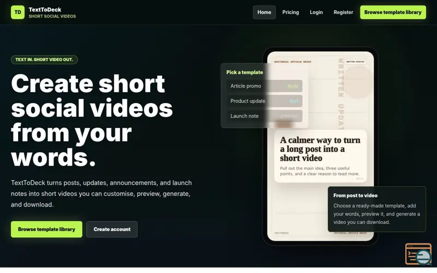Choose the Launch note template row
The image size is (437, 273).
[x=264, y=116]
